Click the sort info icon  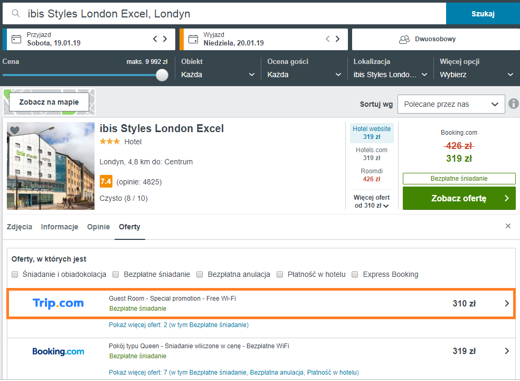513,104
